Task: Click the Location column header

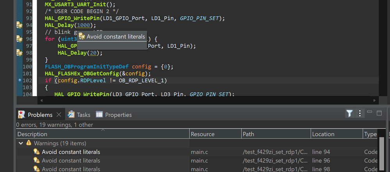Action: pyautogui.click(x=337, y=134)
